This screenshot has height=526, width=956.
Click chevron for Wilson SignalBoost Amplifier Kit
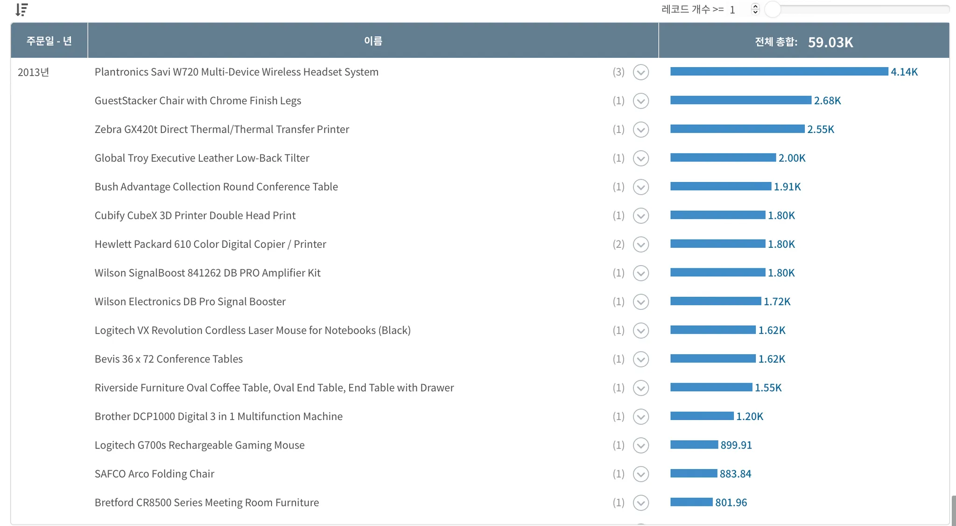[640, 273]
